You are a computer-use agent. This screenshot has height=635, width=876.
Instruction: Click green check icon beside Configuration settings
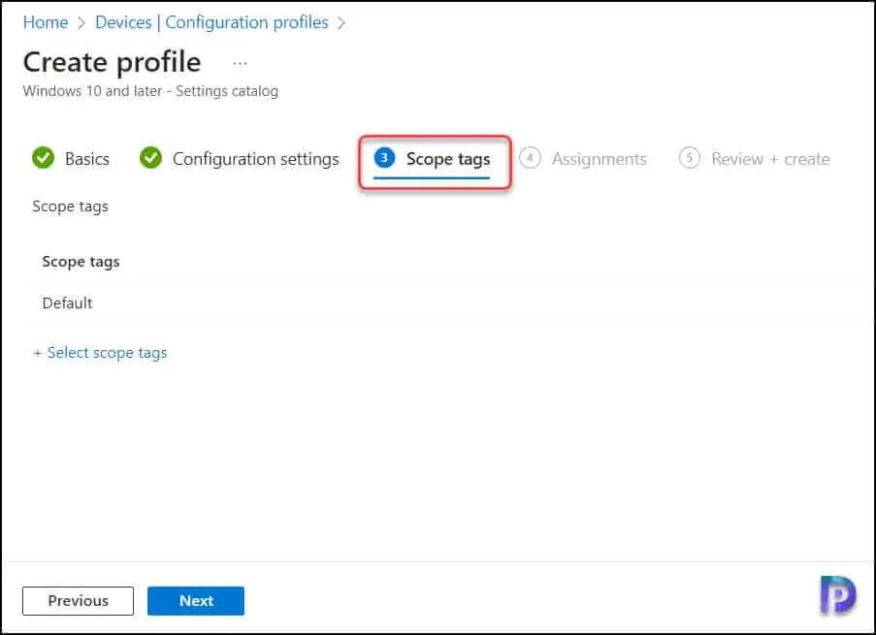tap(150, 157)
